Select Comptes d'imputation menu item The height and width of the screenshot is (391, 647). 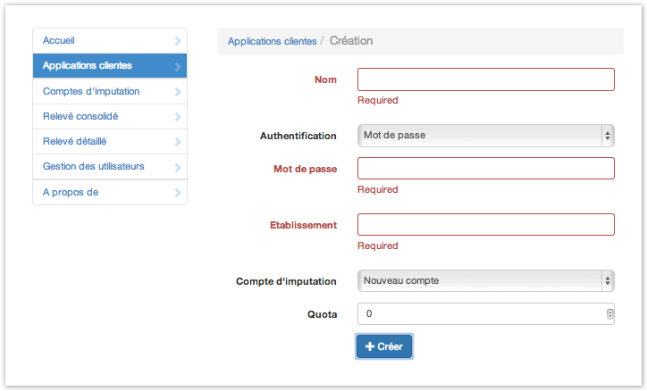pos(91,91)
